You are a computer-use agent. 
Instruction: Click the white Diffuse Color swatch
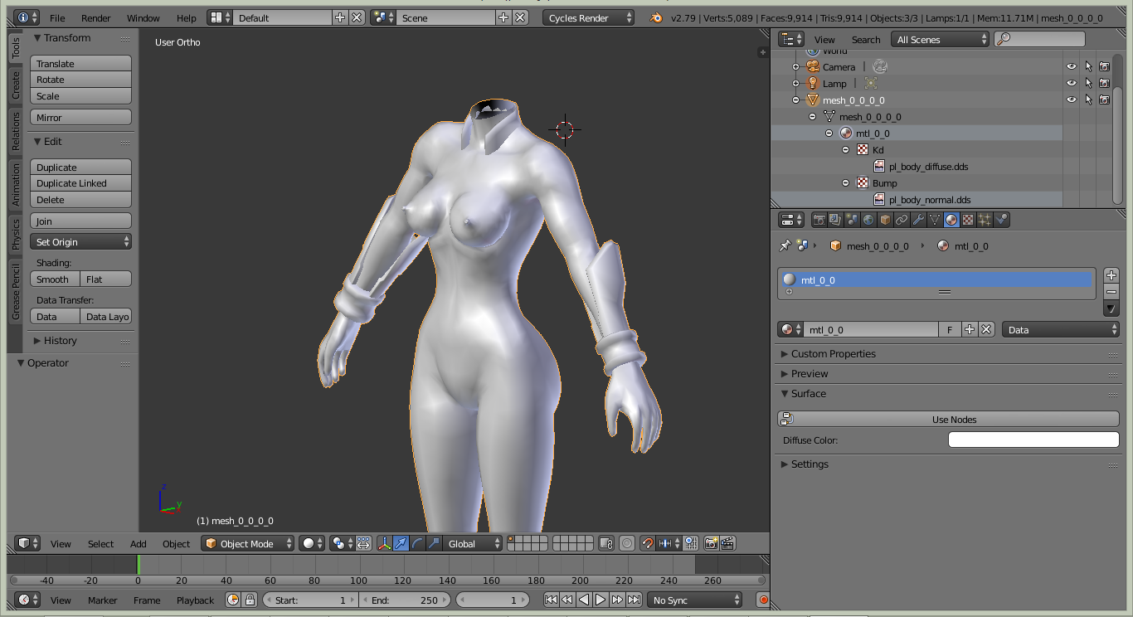tap(1033, 440)
